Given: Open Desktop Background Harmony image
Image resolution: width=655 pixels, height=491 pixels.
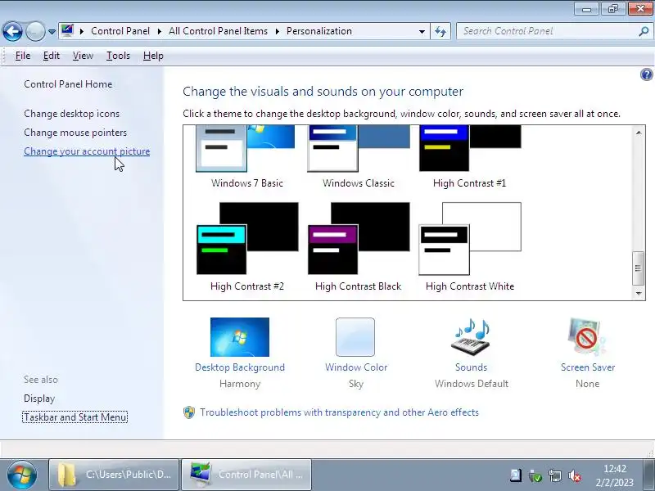Looking at the screenshot, I should tap(240, 337).
